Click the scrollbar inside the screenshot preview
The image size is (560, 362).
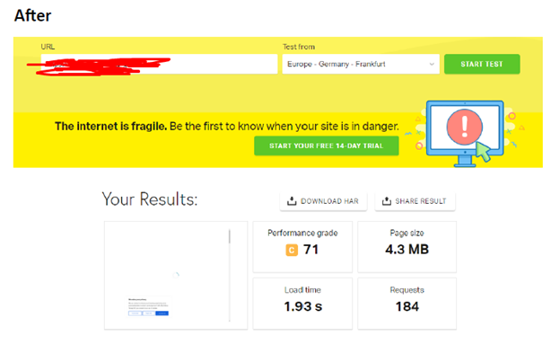pyautogui.click(x=230, y=240)
